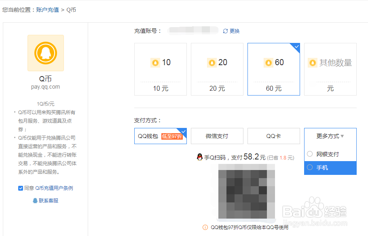The height and width of the screenshot is (236, 368).
Task: Uncheck 同意Q币充值用户条例 agreement
Action: 21,188
